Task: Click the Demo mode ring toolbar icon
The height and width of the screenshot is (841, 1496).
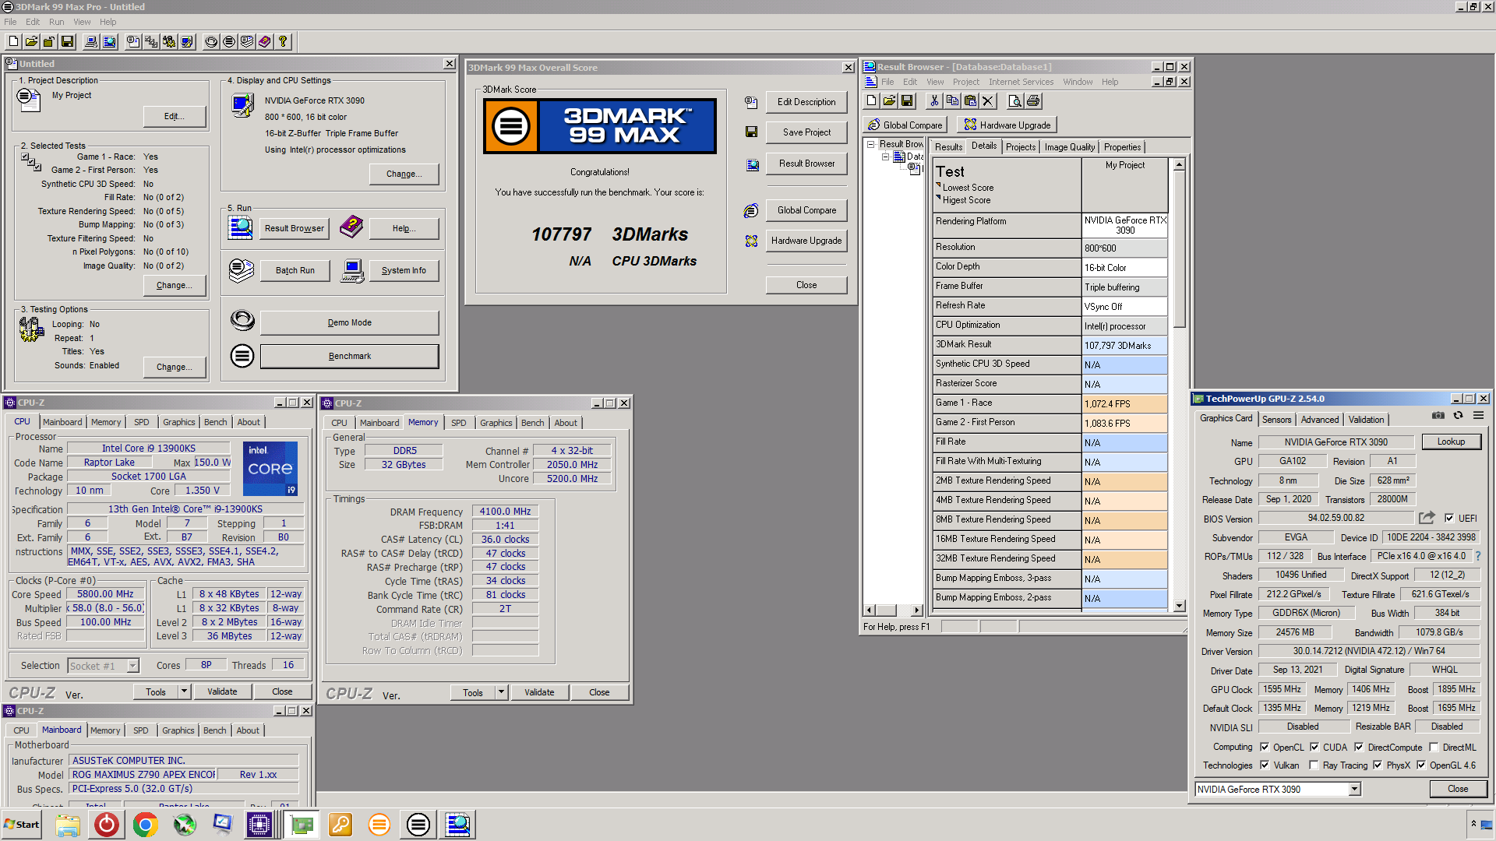Action: (211, 41)
